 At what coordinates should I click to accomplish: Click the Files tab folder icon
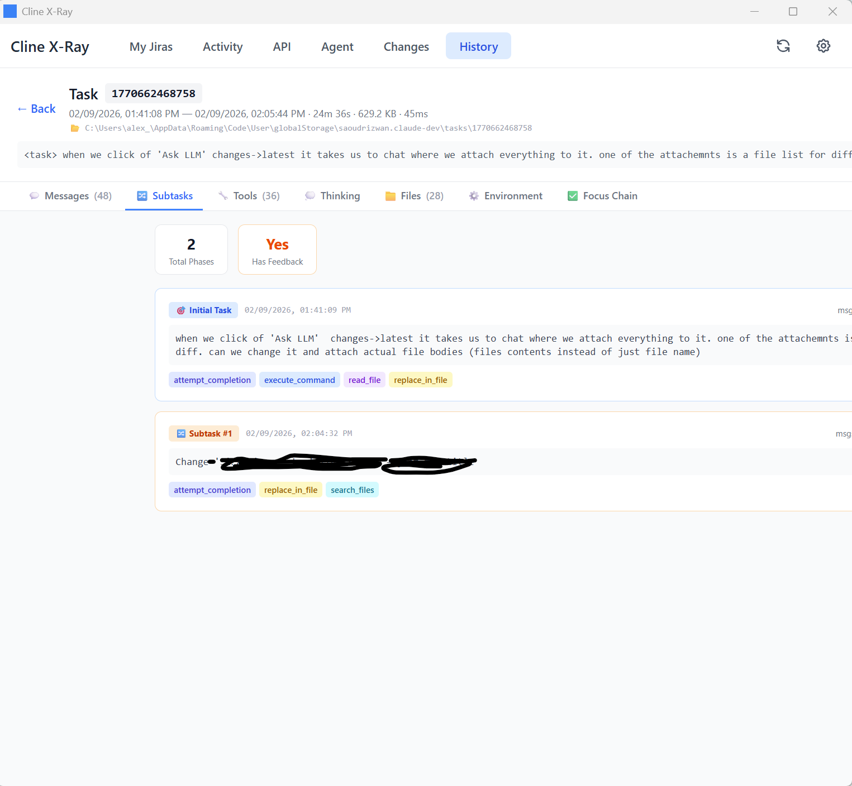[391, 196]
